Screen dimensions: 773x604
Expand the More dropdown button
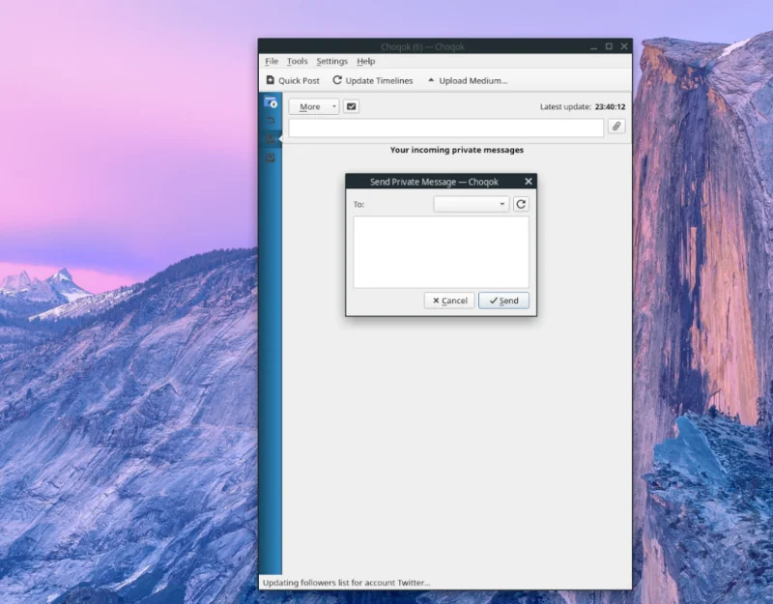click(314, 106)
